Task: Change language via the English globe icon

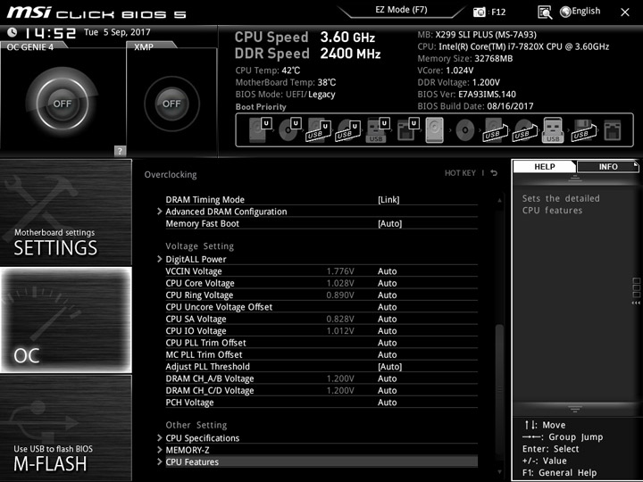Action: [x=565, y=12]
